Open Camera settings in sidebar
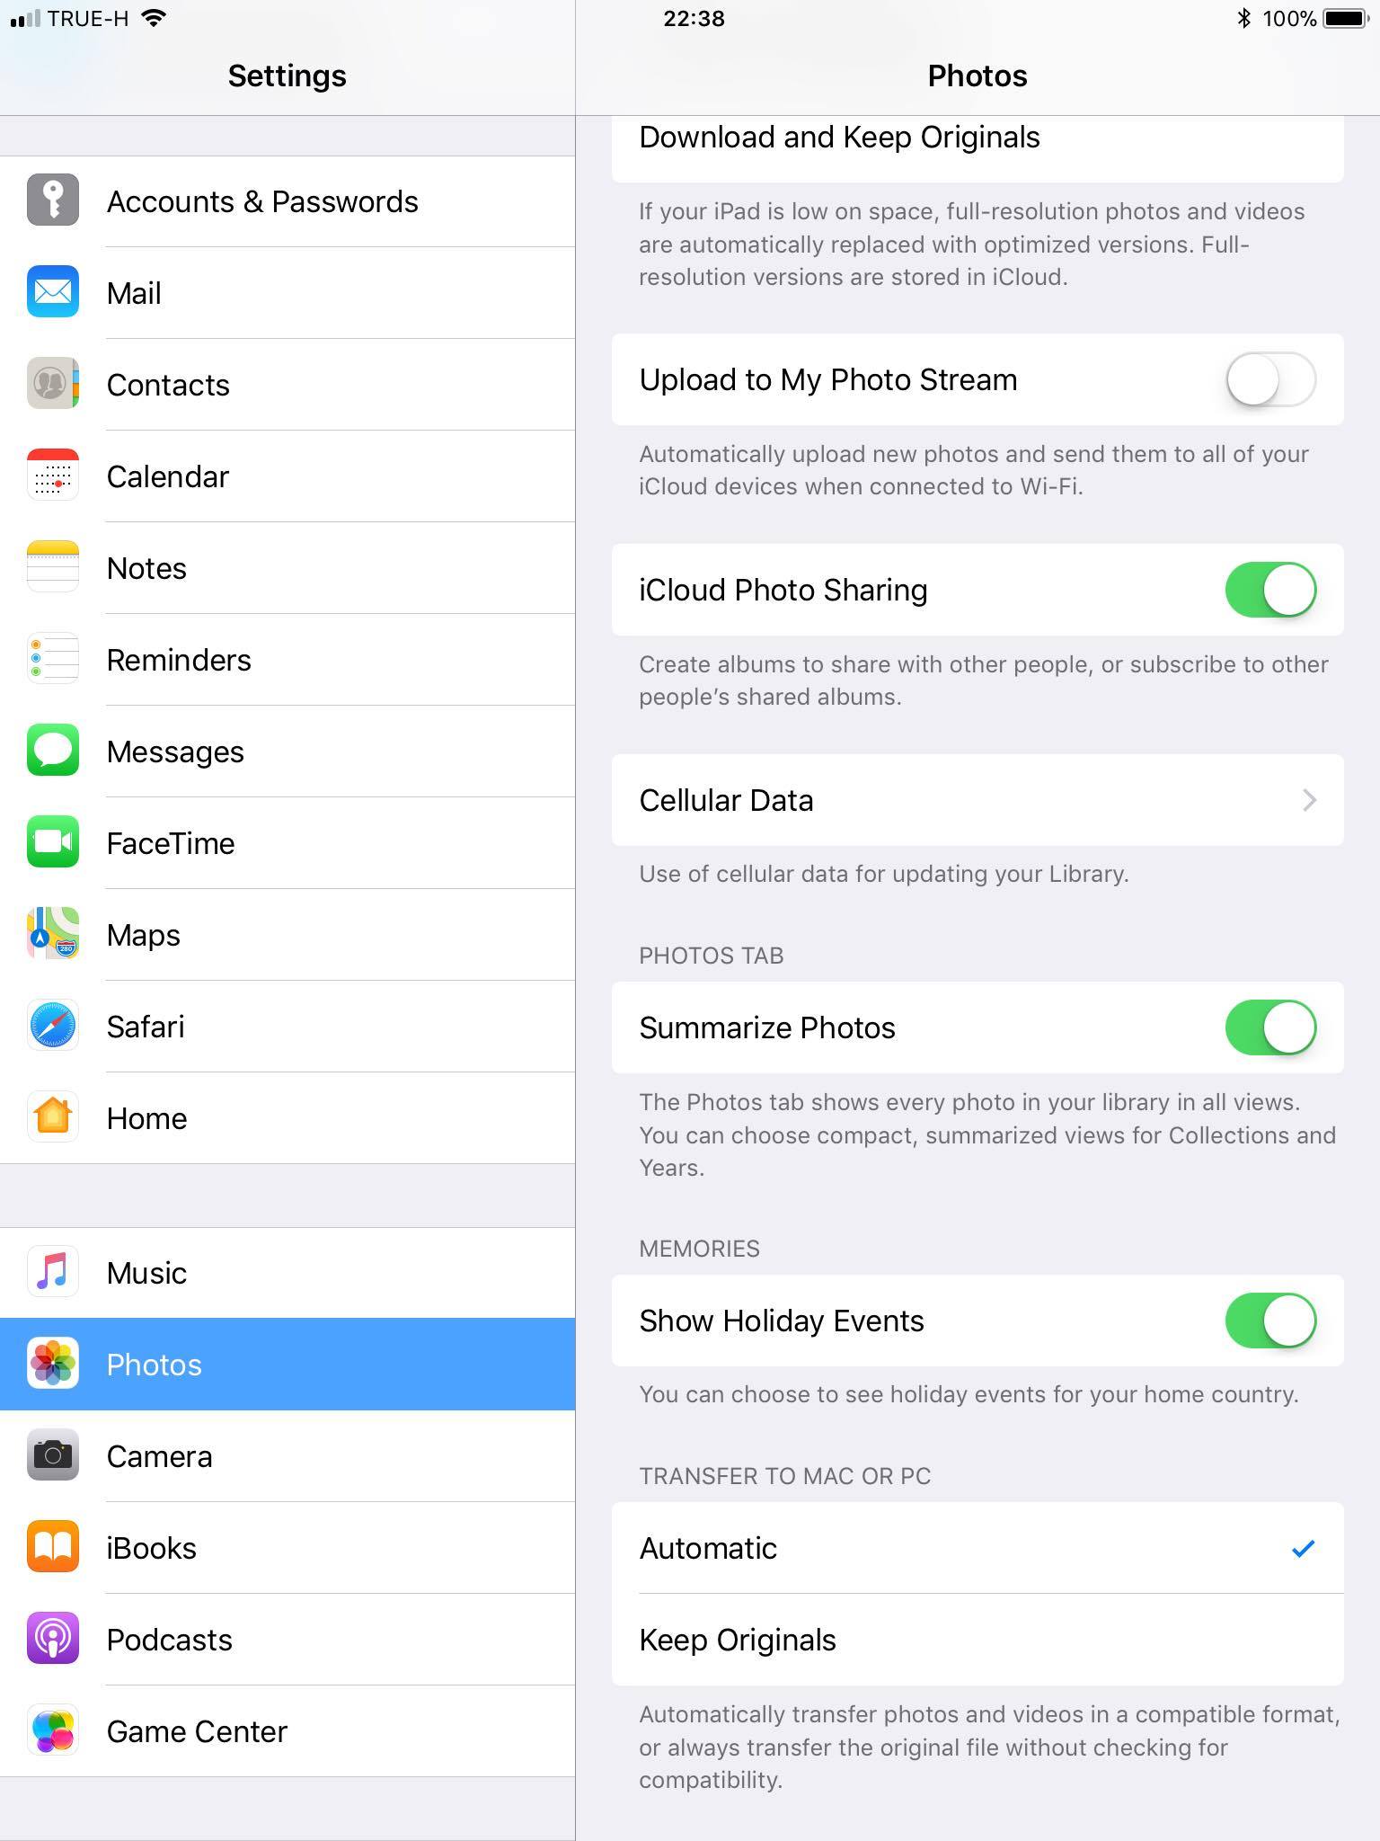The width and height of the screenshot is (1380, 1841). pos(287,1456)
